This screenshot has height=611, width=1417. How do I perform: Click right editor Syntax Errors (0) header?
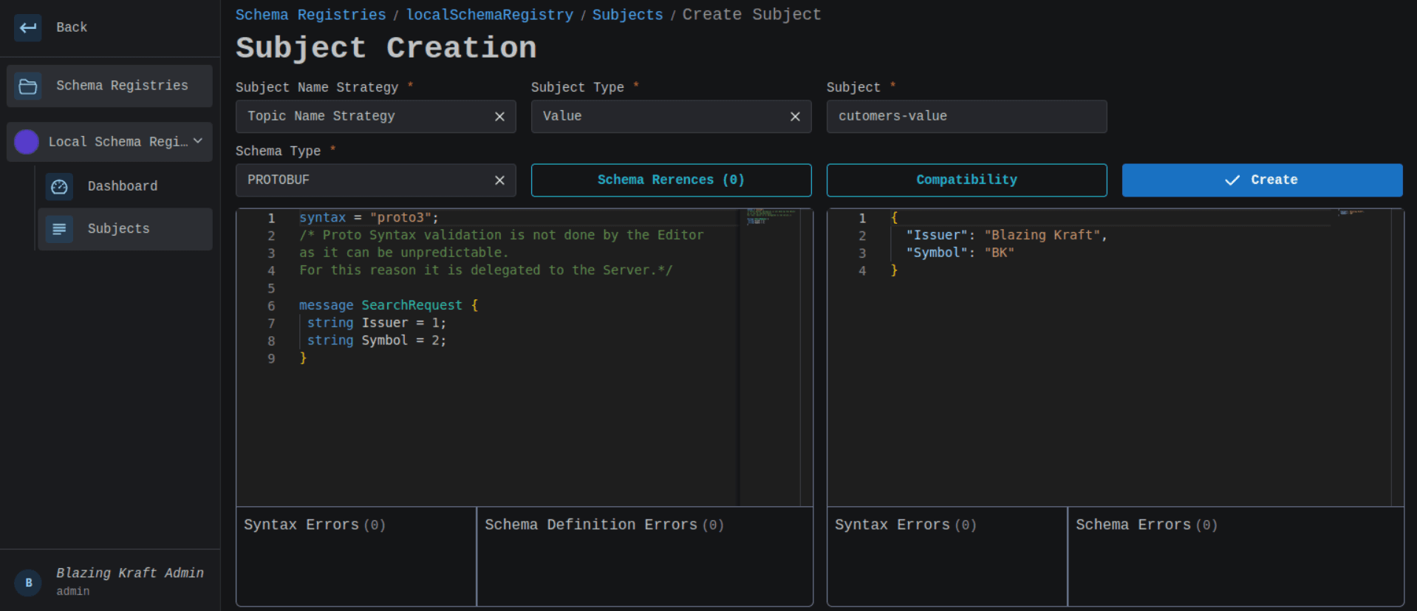906,525
